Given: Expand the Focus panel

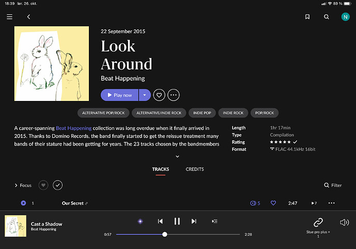Looking at the screenshot, I should coord(23,185).
